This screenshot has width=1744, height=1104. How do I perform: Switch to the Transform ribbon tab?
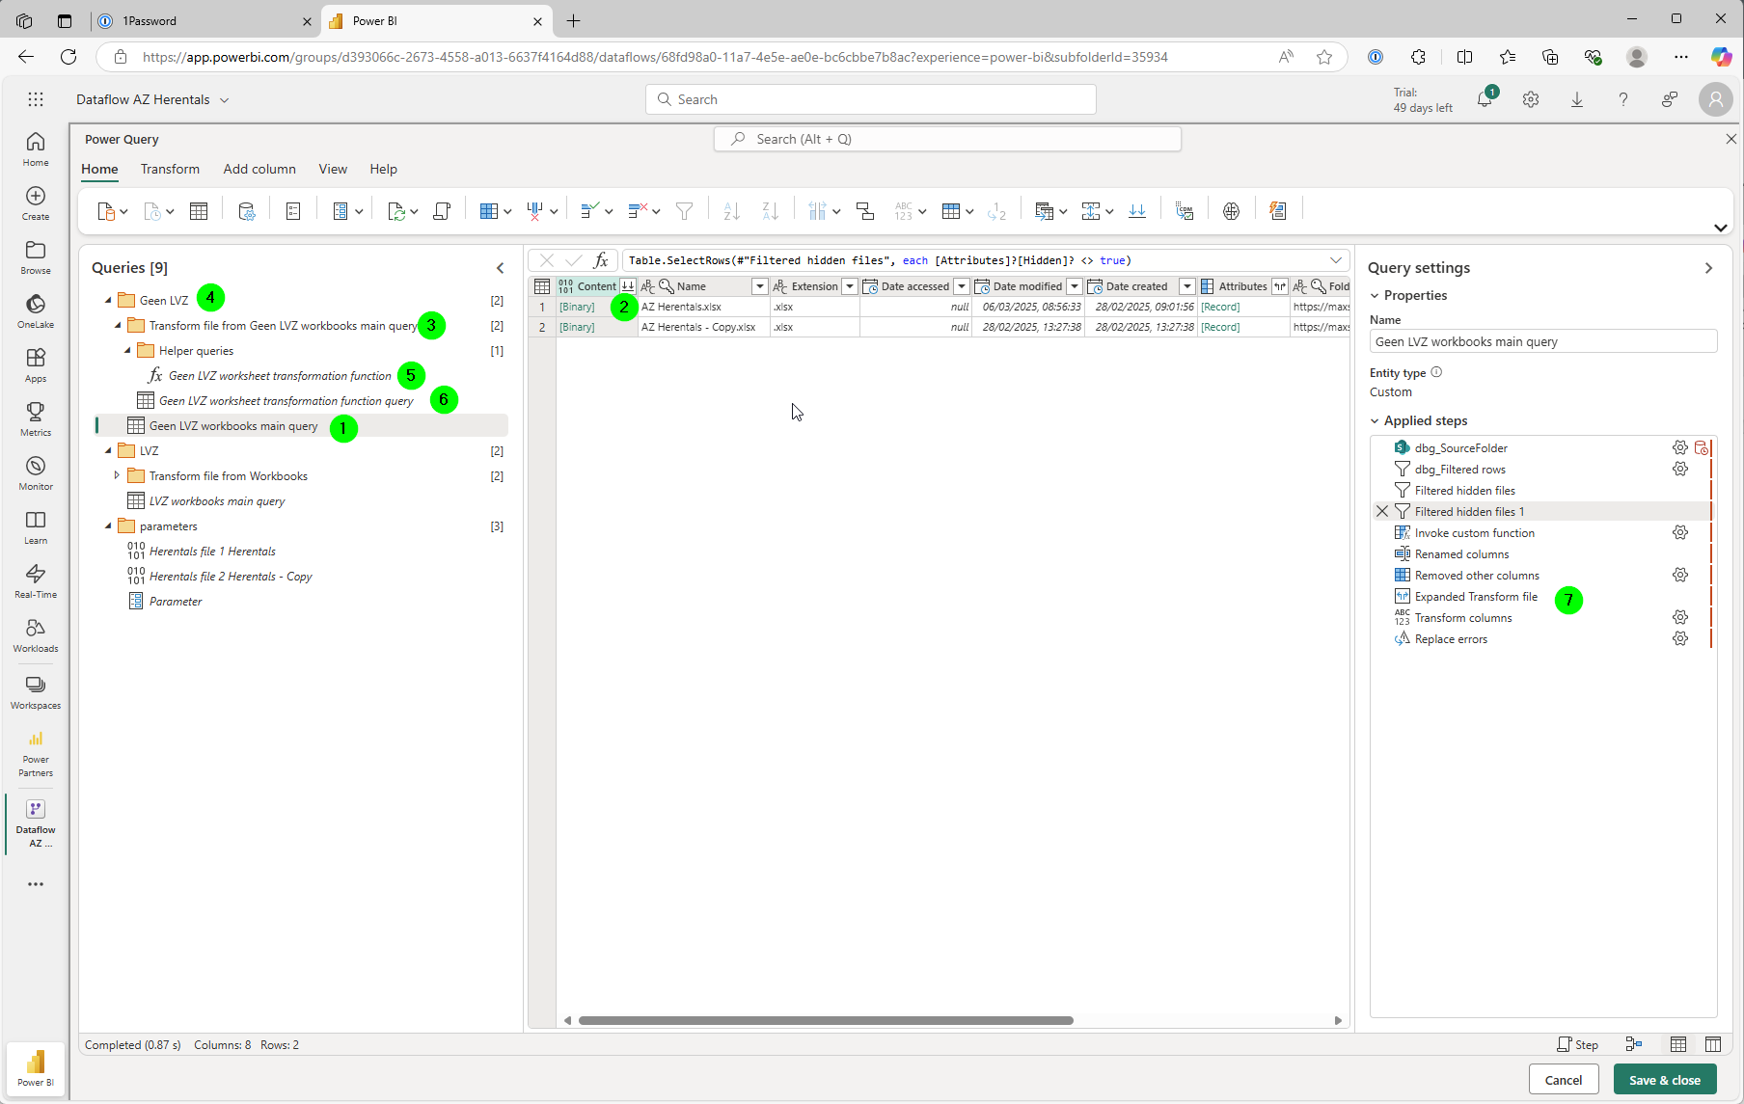click(x=170, y=169)
